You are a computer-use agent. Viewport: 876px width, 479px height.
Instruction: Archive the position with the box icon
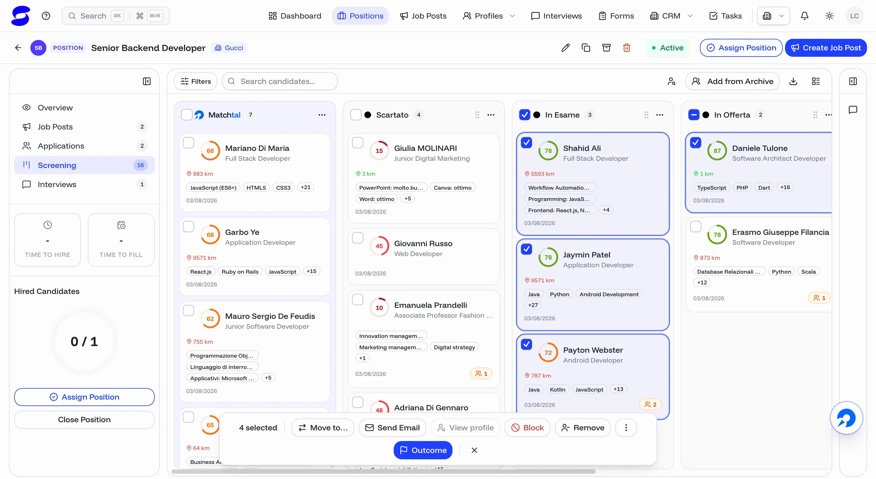[x=606, y=47]
